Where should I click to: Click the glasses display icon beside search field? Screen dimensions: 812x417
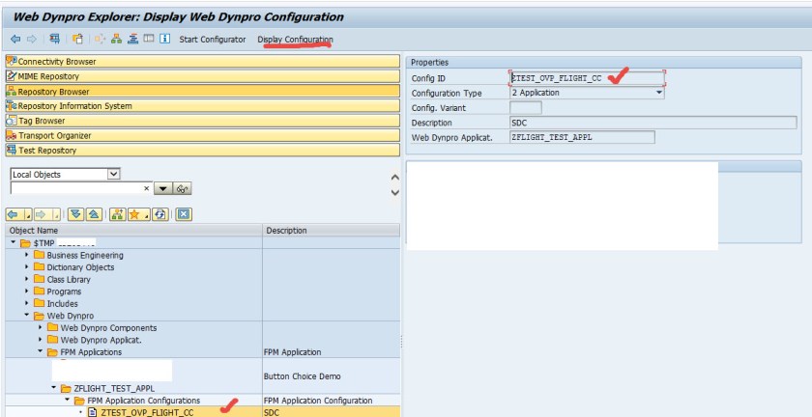click(x=182, y=189)
